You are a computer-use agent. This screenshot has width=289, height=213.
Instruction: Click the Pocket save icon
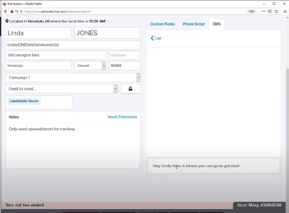click(x=270, y=11)
